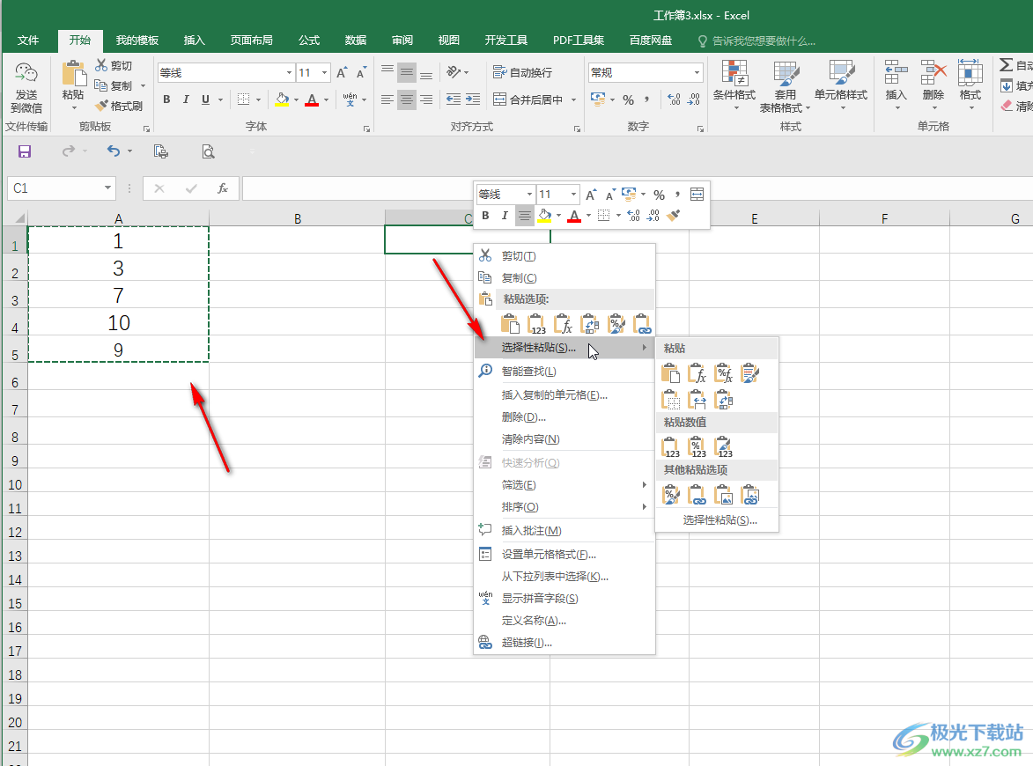The height and width of the screenshot is (766, 1033).
Task: Expand the number format 常规 dropdown
Action: coord(697,73)
